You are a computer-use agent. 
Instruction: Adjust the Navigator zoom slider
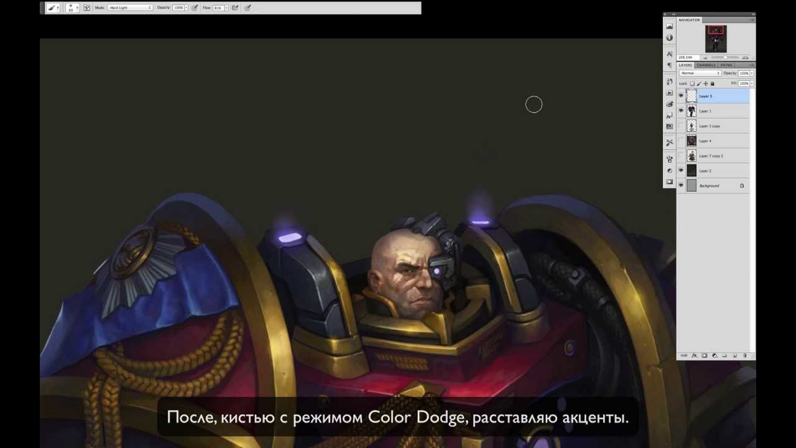click(x=724, y=57)
